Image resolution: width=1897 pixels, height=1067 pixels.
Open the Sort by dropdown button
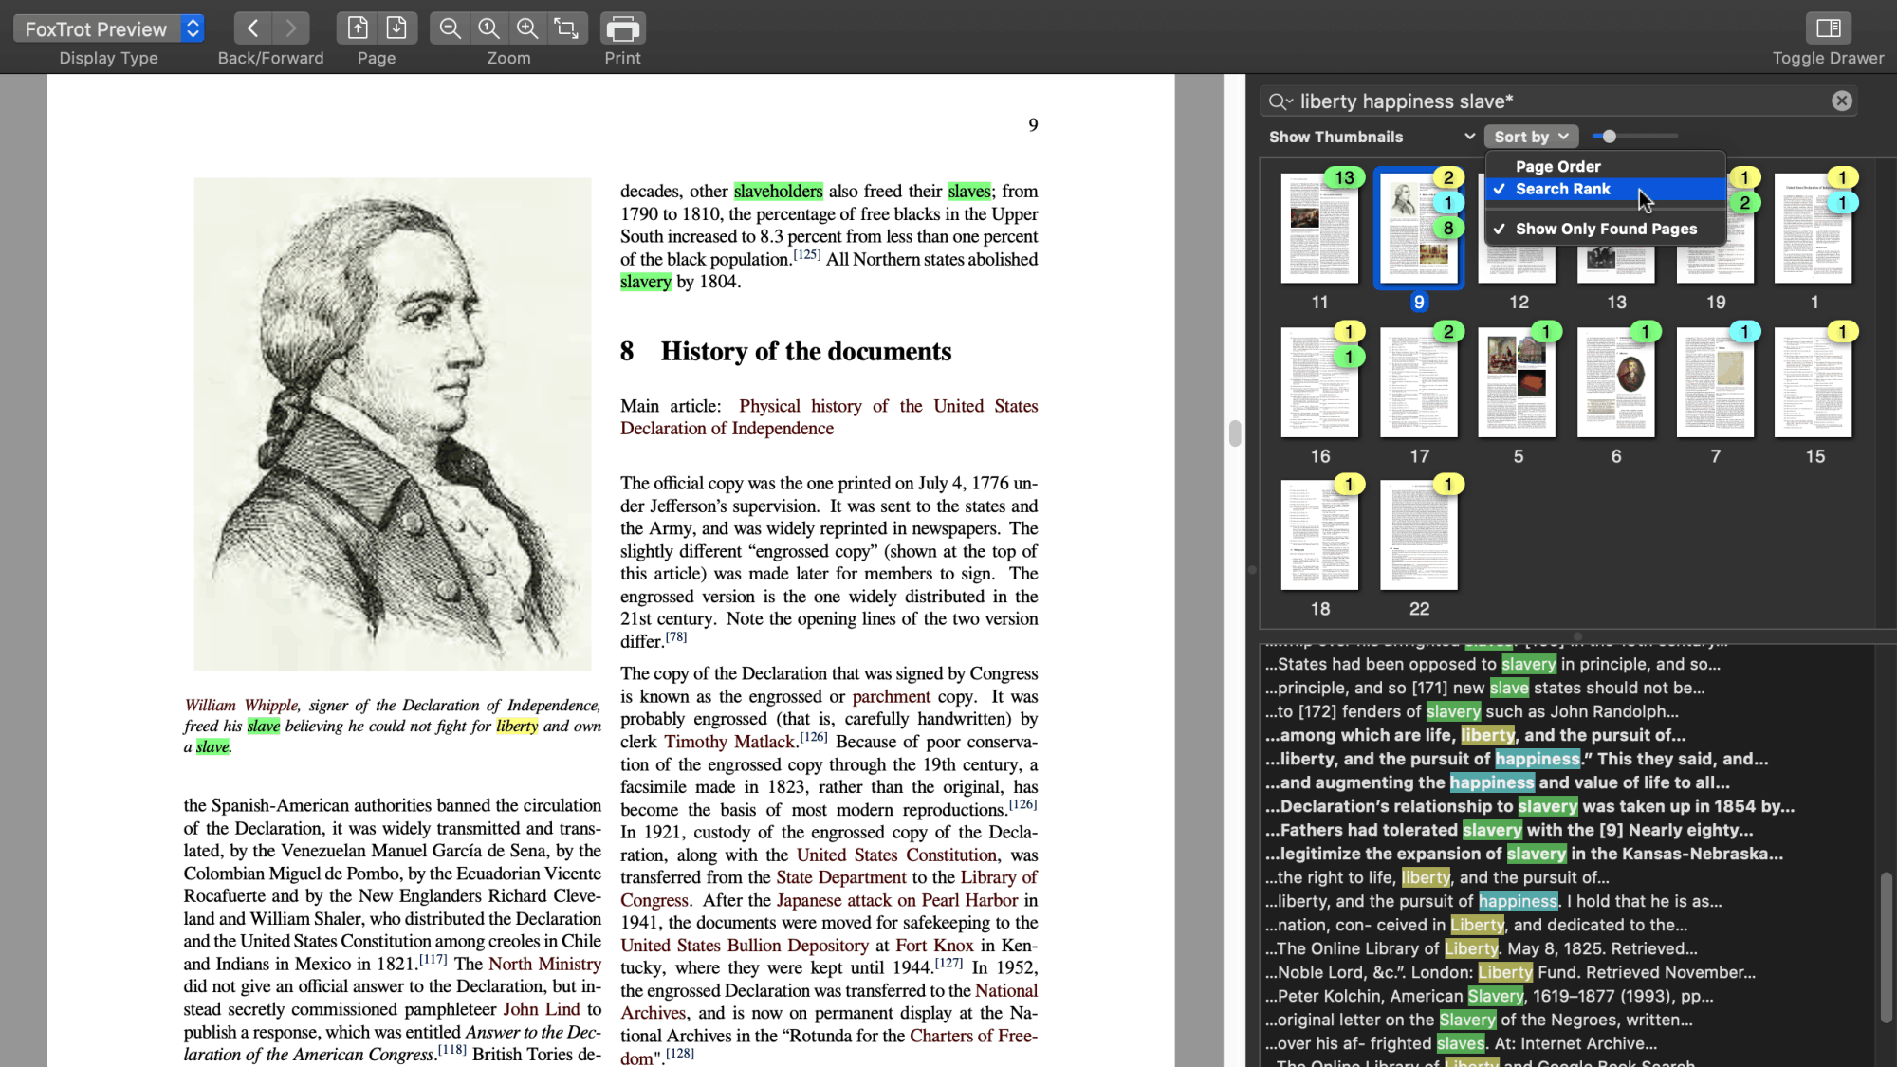click(1531, 137)
